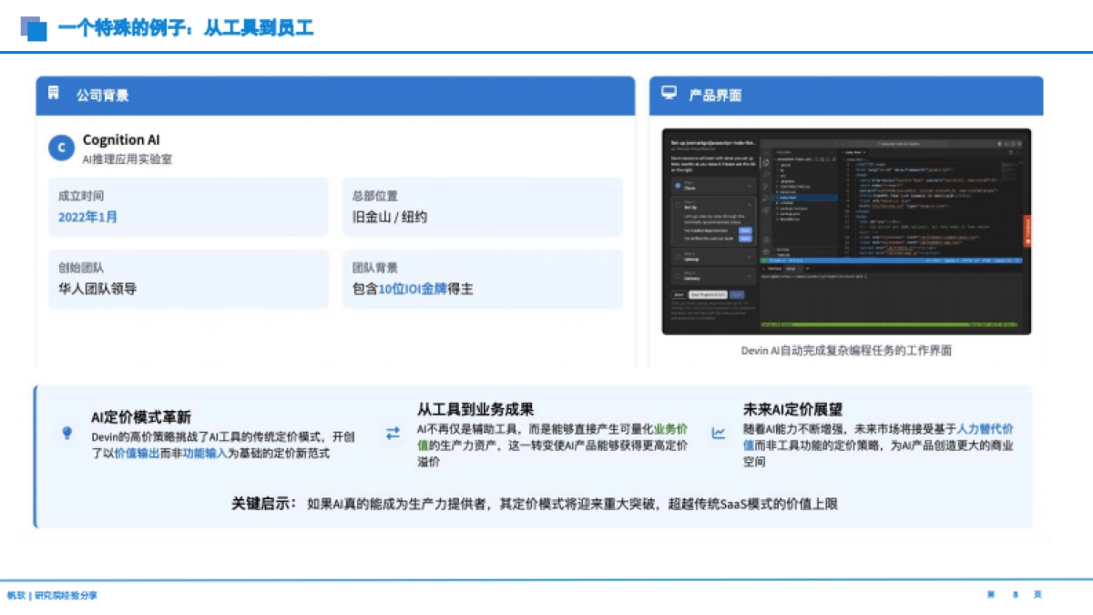Viewport: 1093px width, 615px height.
Task: Collapse the Set Up step chevron
Action: click(750, 204)
